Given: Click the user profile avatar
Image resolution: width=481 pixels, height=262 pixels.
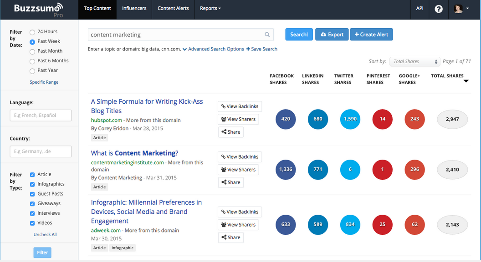Looking at the screenshot, I should tap(458, 9).
